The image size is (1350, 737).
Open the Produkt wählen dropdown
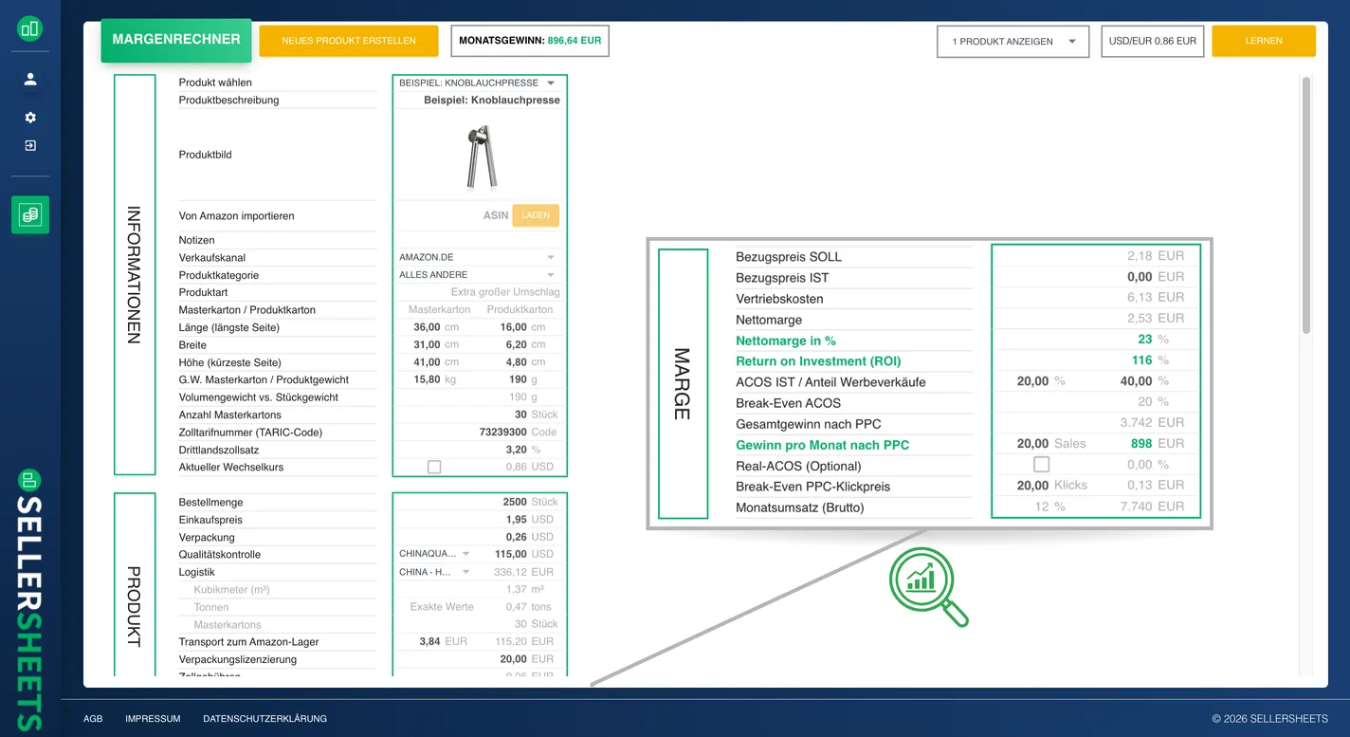pyautogui.click(x=478, y=83)
